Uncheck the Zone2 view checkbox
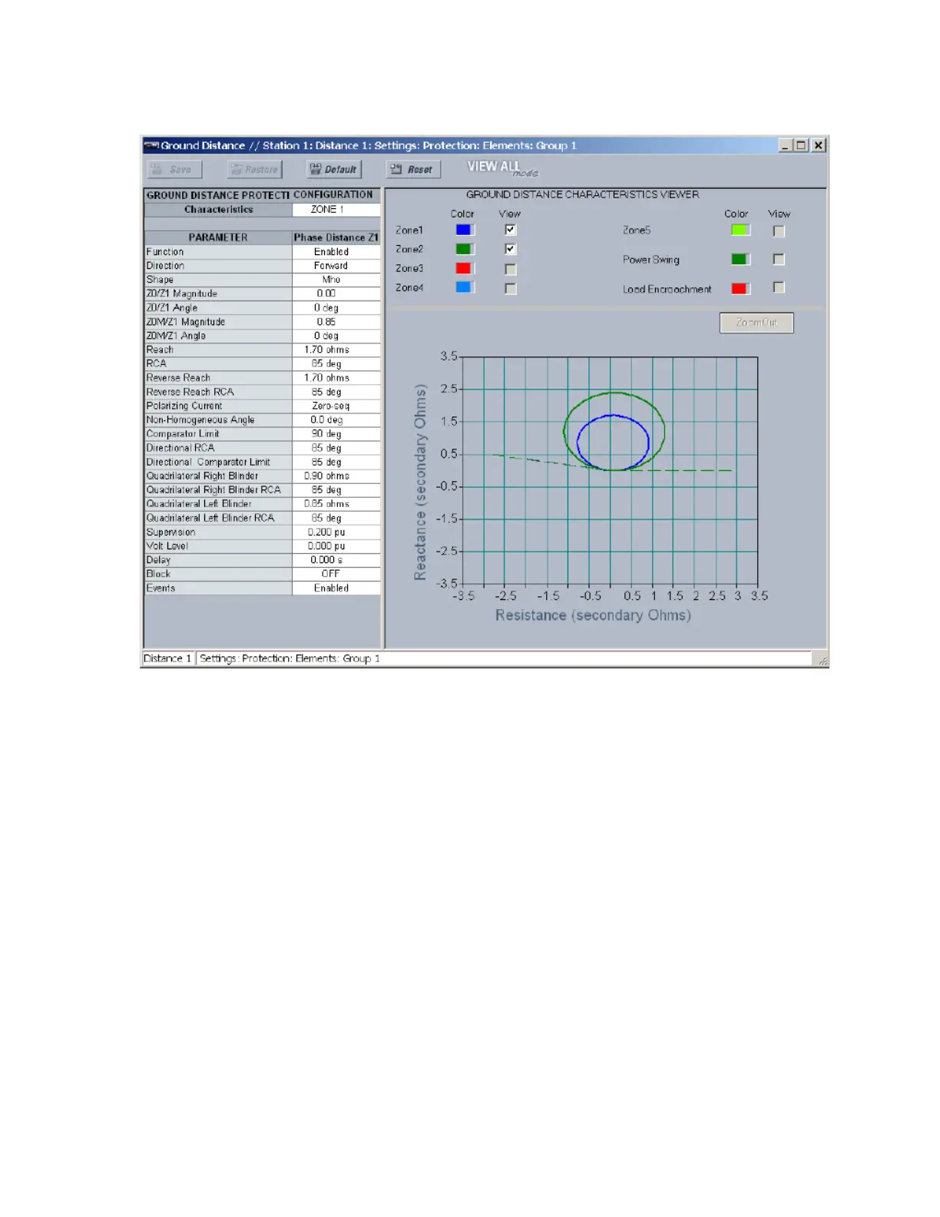This screenshot has height=1217, width=940. pyautogui.click(x=511, y=249)
